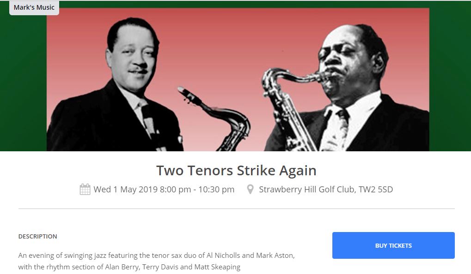Screen dimensions: 471x274
Task: Click the Mark Aston name in the description
Action: tap(275, 256)
